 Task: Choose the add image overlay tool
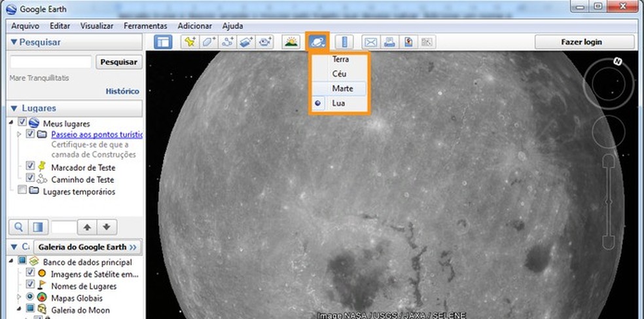245,42
